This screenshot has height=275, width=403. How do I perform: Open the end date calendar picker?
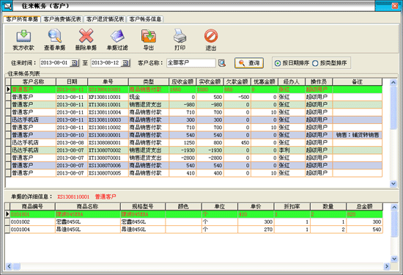(126, 63)
